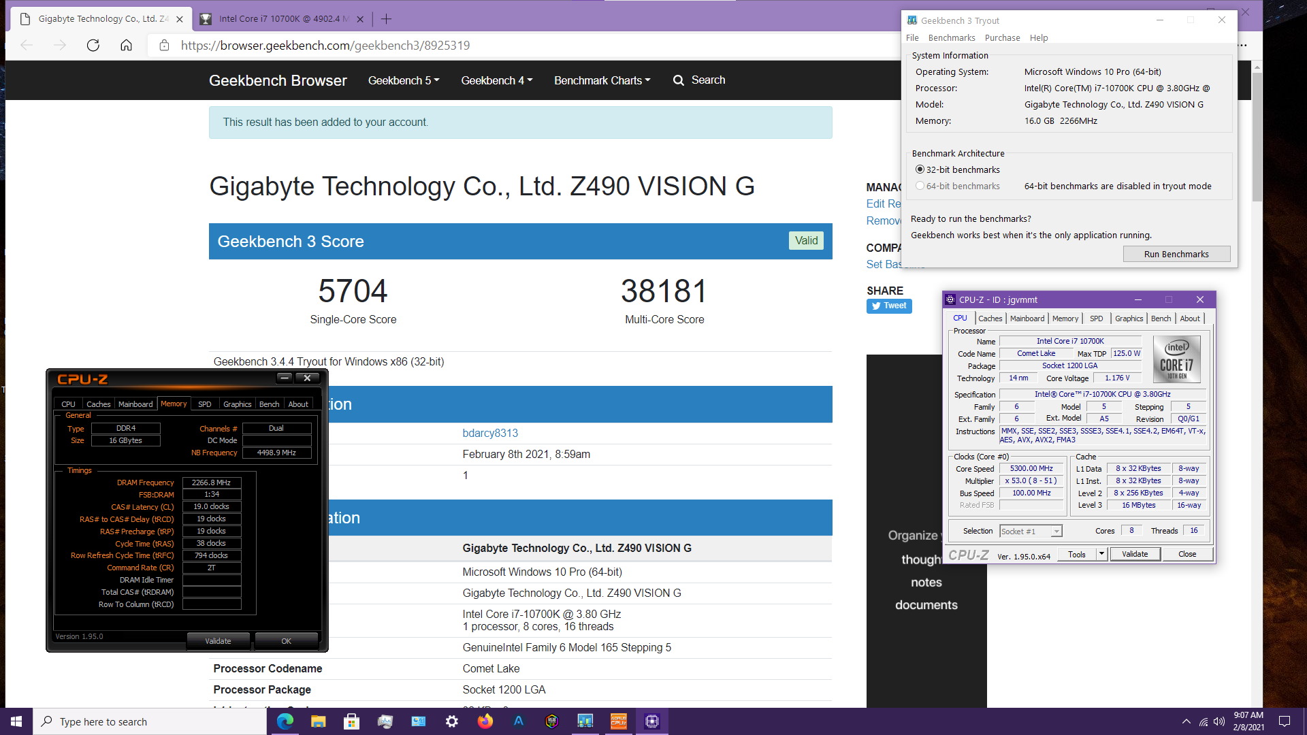Open the performance monitor taskbar icon
This screenshot has width=1307, height=735.
(x=385, y=721)
